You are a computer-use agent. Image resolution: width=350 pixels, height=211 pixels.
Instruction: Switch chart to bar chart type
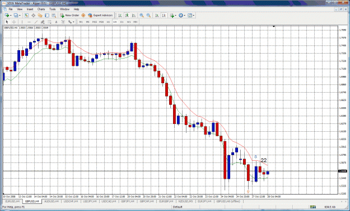[120, 16]
